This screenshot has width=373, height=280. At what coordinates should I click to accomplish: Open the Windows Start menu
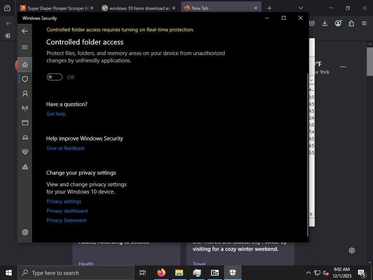tap(9, 273)
